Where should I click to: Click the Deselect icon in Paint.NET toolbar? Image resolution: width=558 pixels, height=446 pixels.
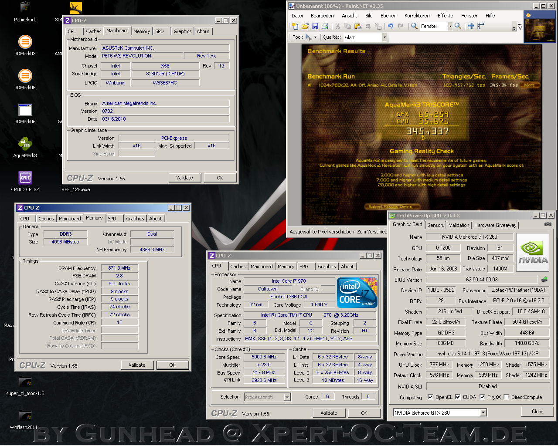378,26
